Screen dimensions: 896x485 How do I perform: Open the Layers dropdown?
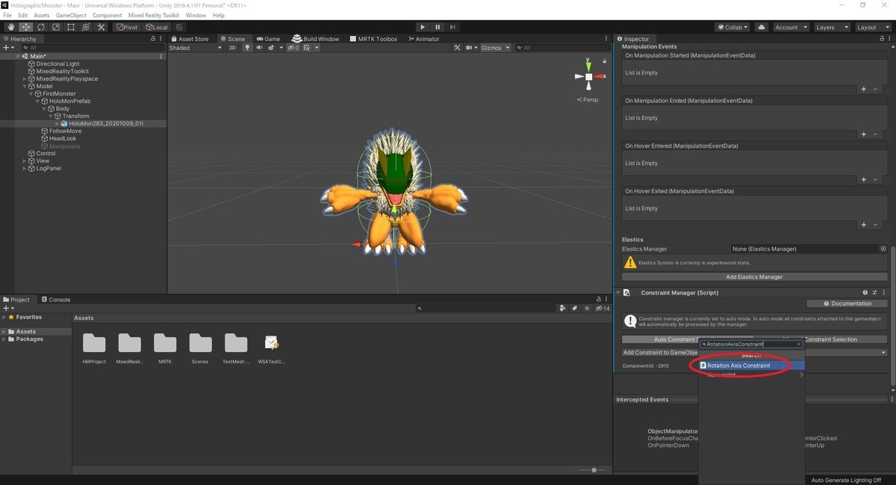(x=832, y=27)
